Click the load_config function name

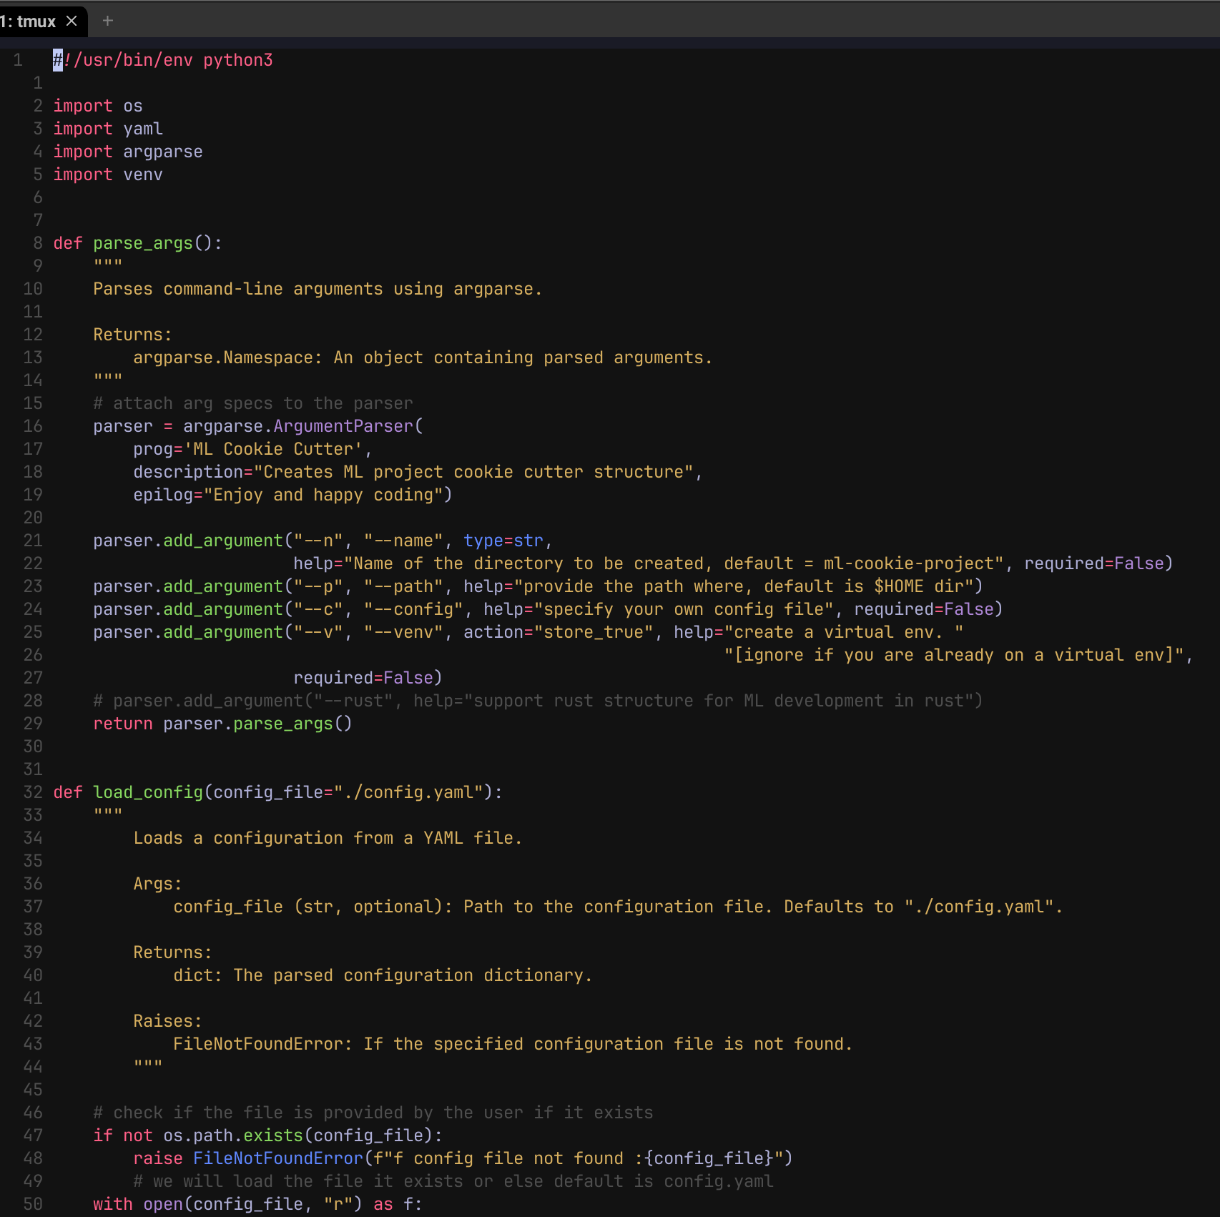pos(148,792)
